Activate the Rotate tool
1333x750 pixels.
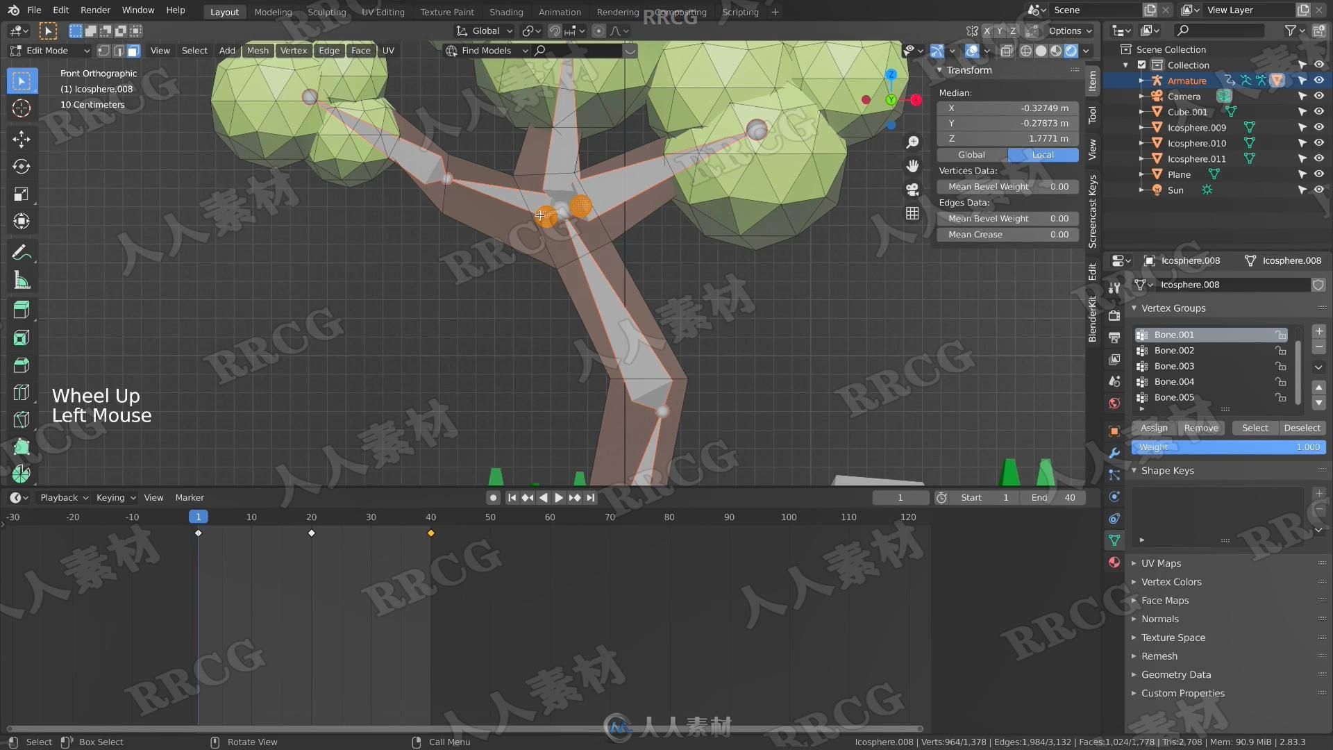pyautogui.click(x=22, y=167)
